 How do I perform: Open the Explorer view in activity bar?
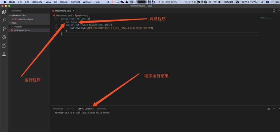pyautogui.click(x=4, y=12)
